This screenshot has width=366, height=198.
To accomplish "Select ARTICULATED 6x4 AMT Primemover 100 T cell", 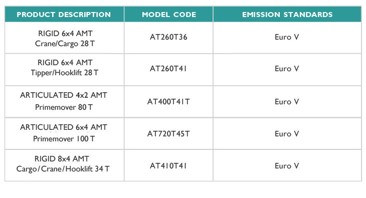I will tap(64, 133).
